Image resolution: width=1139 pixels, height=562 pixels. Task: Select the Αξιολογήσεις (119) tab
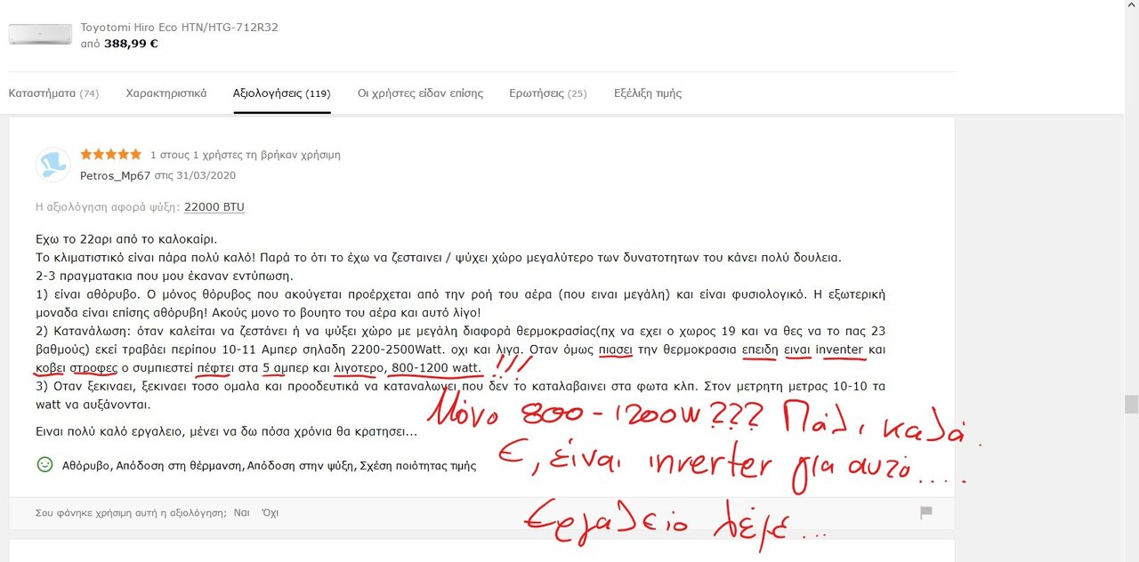pos(282,93)
